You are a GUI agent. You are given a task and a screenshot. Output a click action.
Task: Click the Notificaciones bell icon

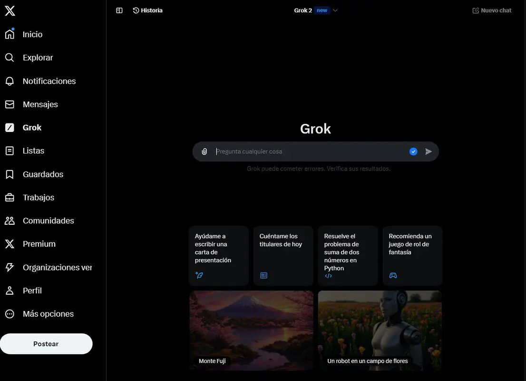(10, 81)
